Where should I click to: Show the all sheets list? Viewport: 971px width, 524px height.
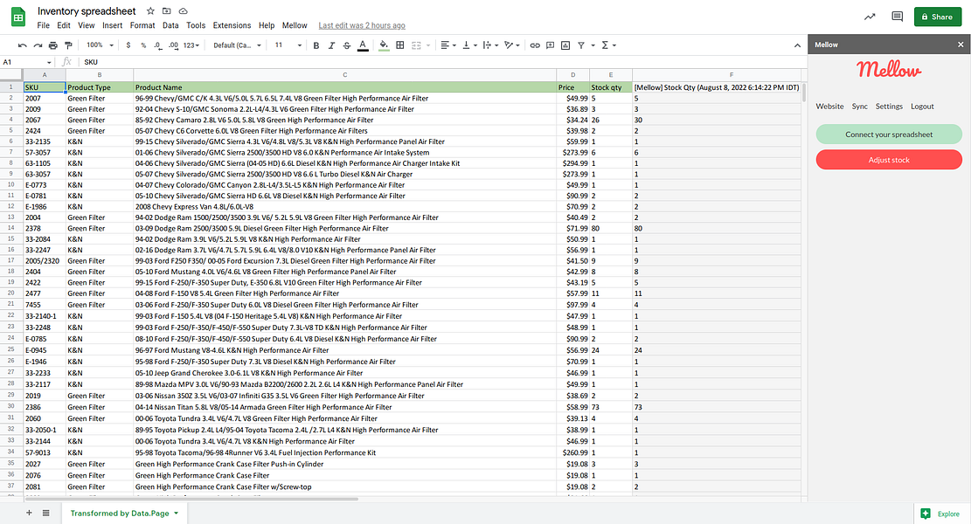45,513
